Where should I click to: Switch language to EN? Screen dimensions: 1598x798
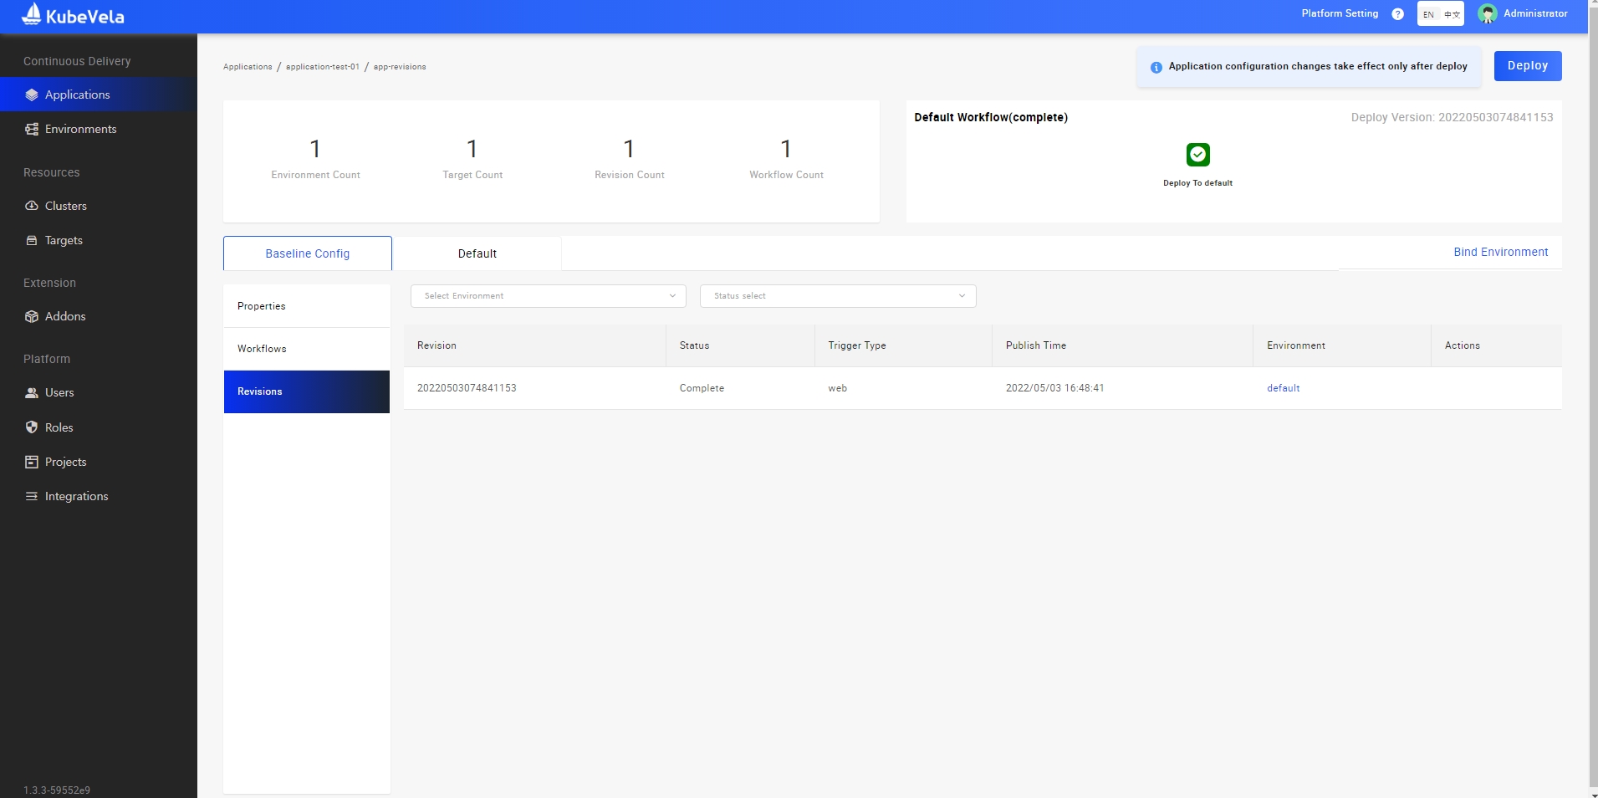1428,15
